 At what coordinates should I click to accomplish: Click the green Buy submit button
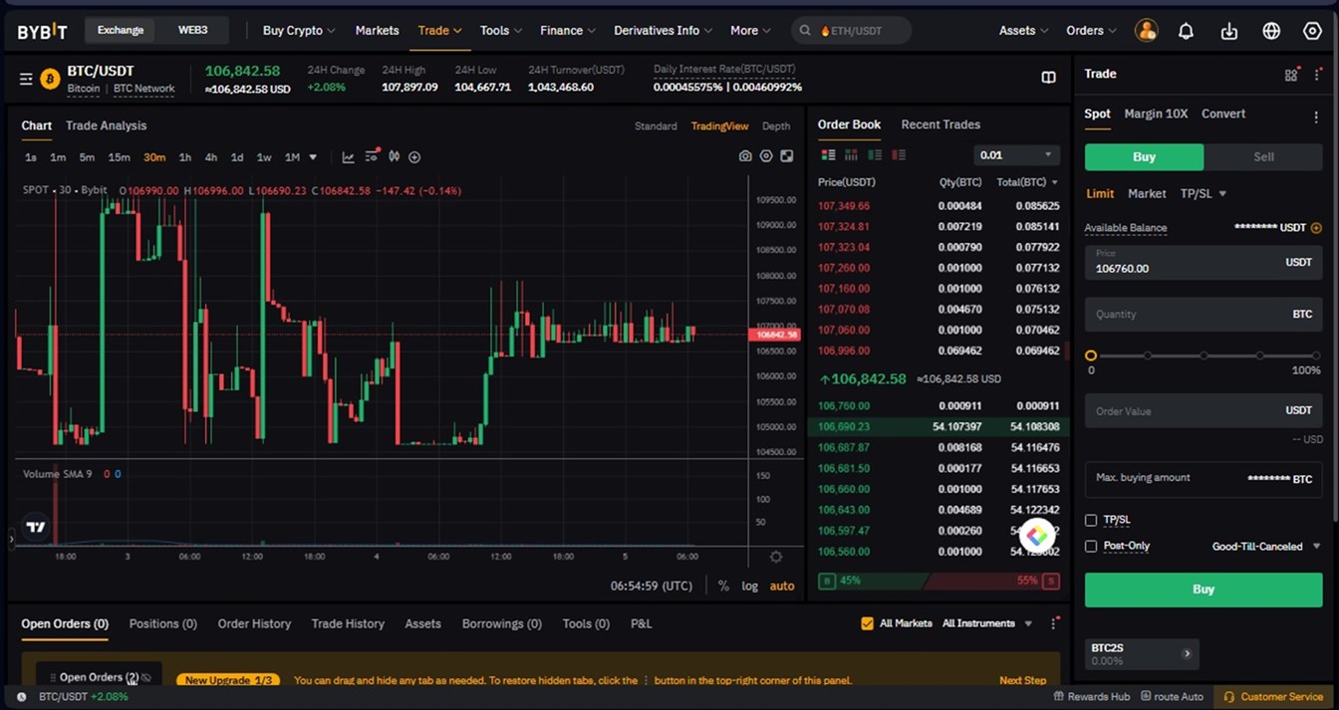(x=1204, y=590)
